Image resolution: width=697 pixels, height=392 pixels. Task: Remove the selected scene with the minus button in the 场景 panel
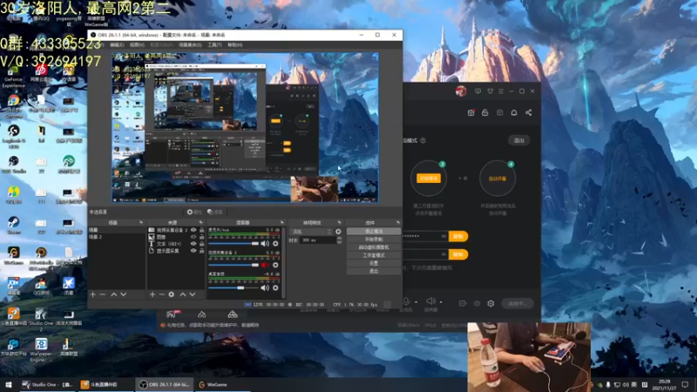click(x=103, y=294)
